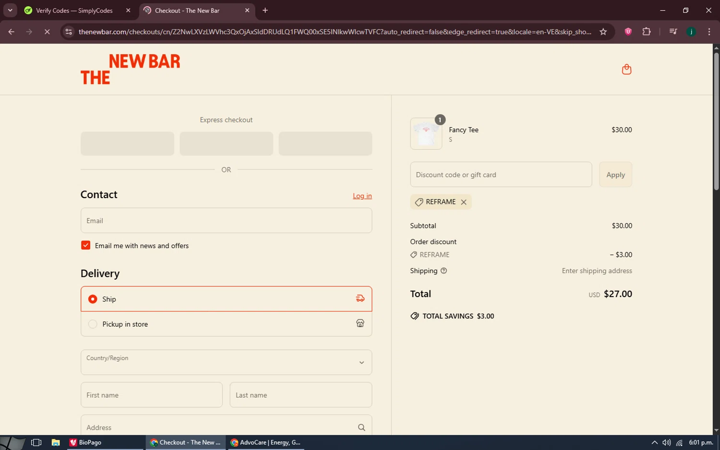Click the page vertical scrollbar
This screenshot has width=720, height=450.
[716, 121]
